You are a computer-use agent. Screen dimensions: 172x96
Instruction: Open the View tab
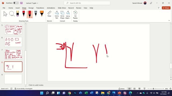click(85, 8)
